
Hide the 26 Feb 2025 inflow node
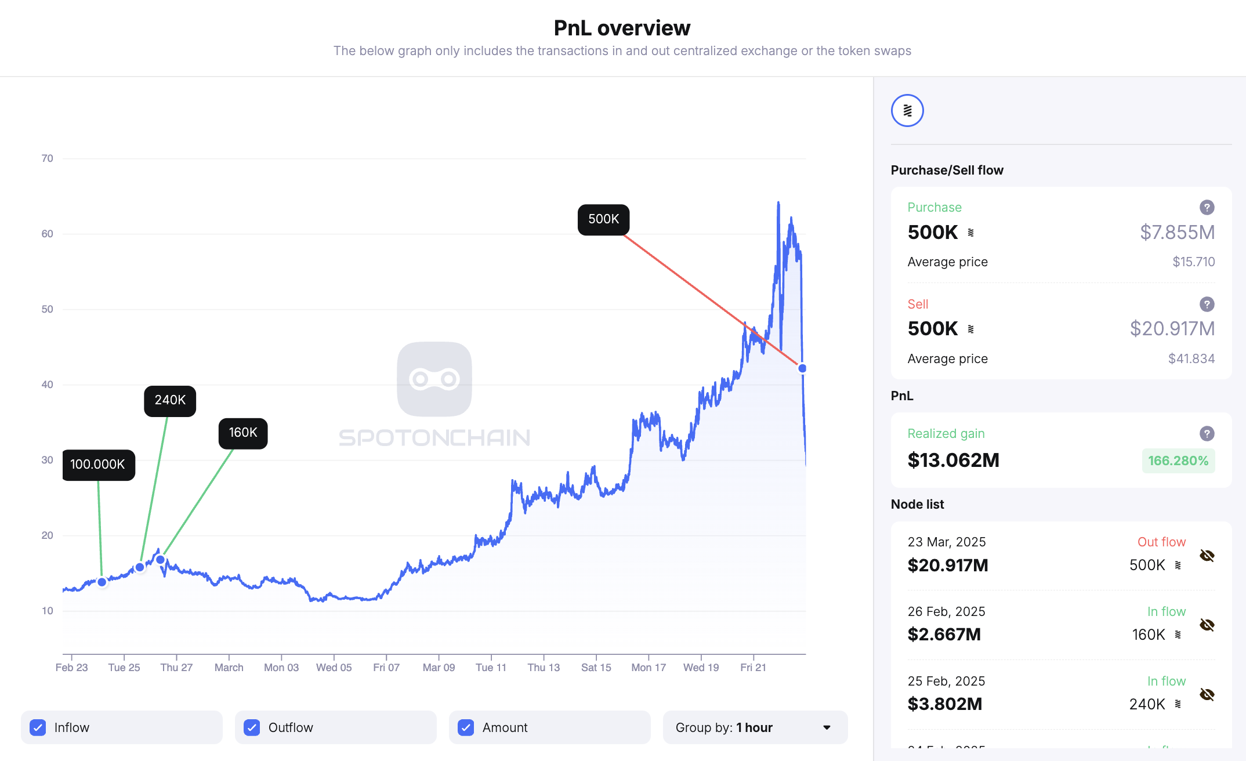tap(1207, 625)
